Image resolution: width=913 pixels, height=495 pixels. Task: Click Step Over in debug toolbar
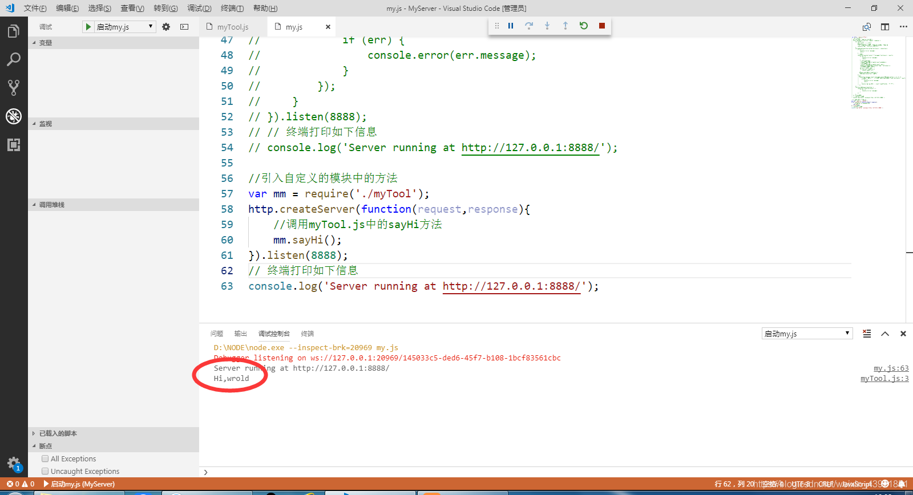click(x=529, y=26)
